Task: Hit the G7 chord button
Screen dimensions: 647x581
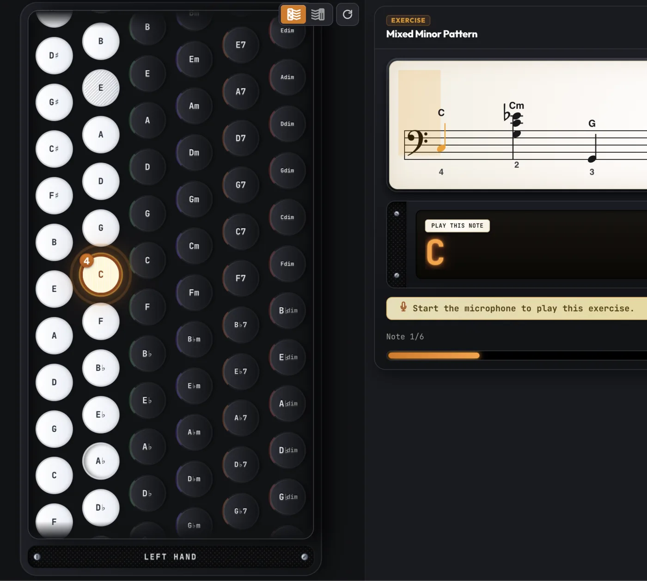Action: tap(241, 185)
